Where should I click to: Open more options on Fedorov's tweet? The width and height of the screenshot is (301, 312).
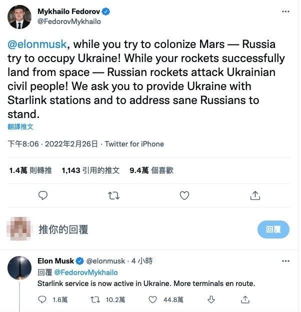285,11
